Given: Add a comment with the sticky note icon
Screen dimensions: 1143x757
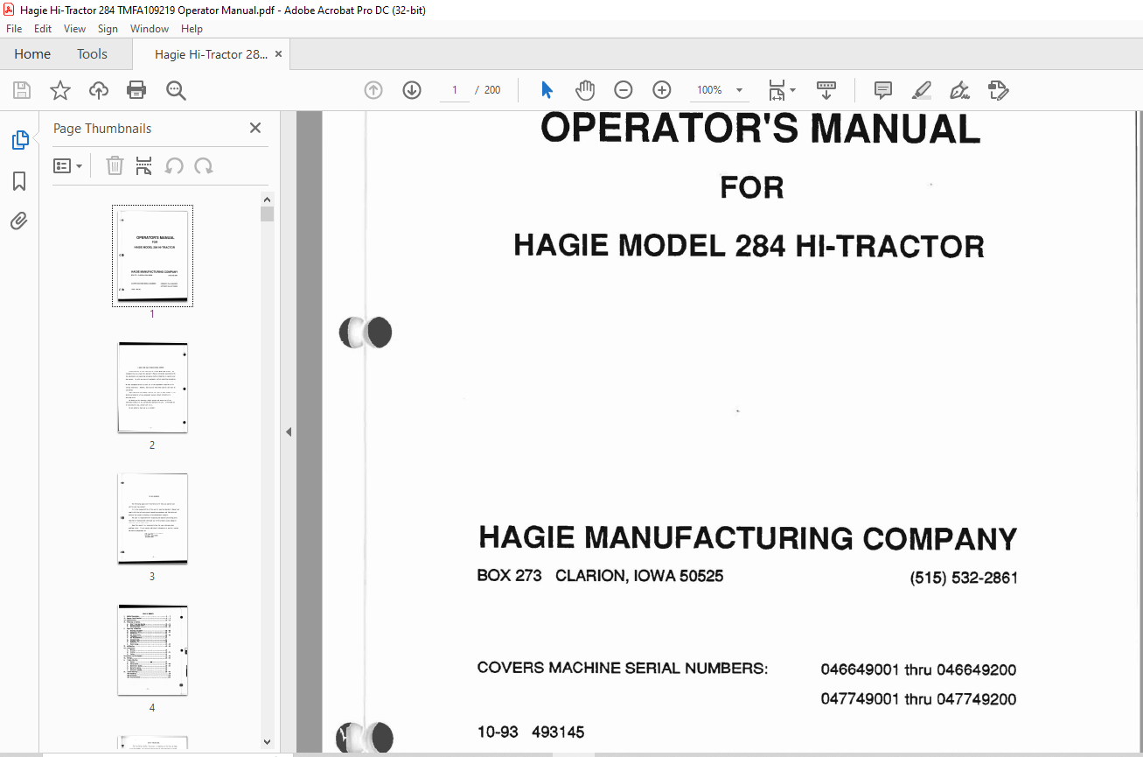Looking at the screenshot, I should pos(883,90).
